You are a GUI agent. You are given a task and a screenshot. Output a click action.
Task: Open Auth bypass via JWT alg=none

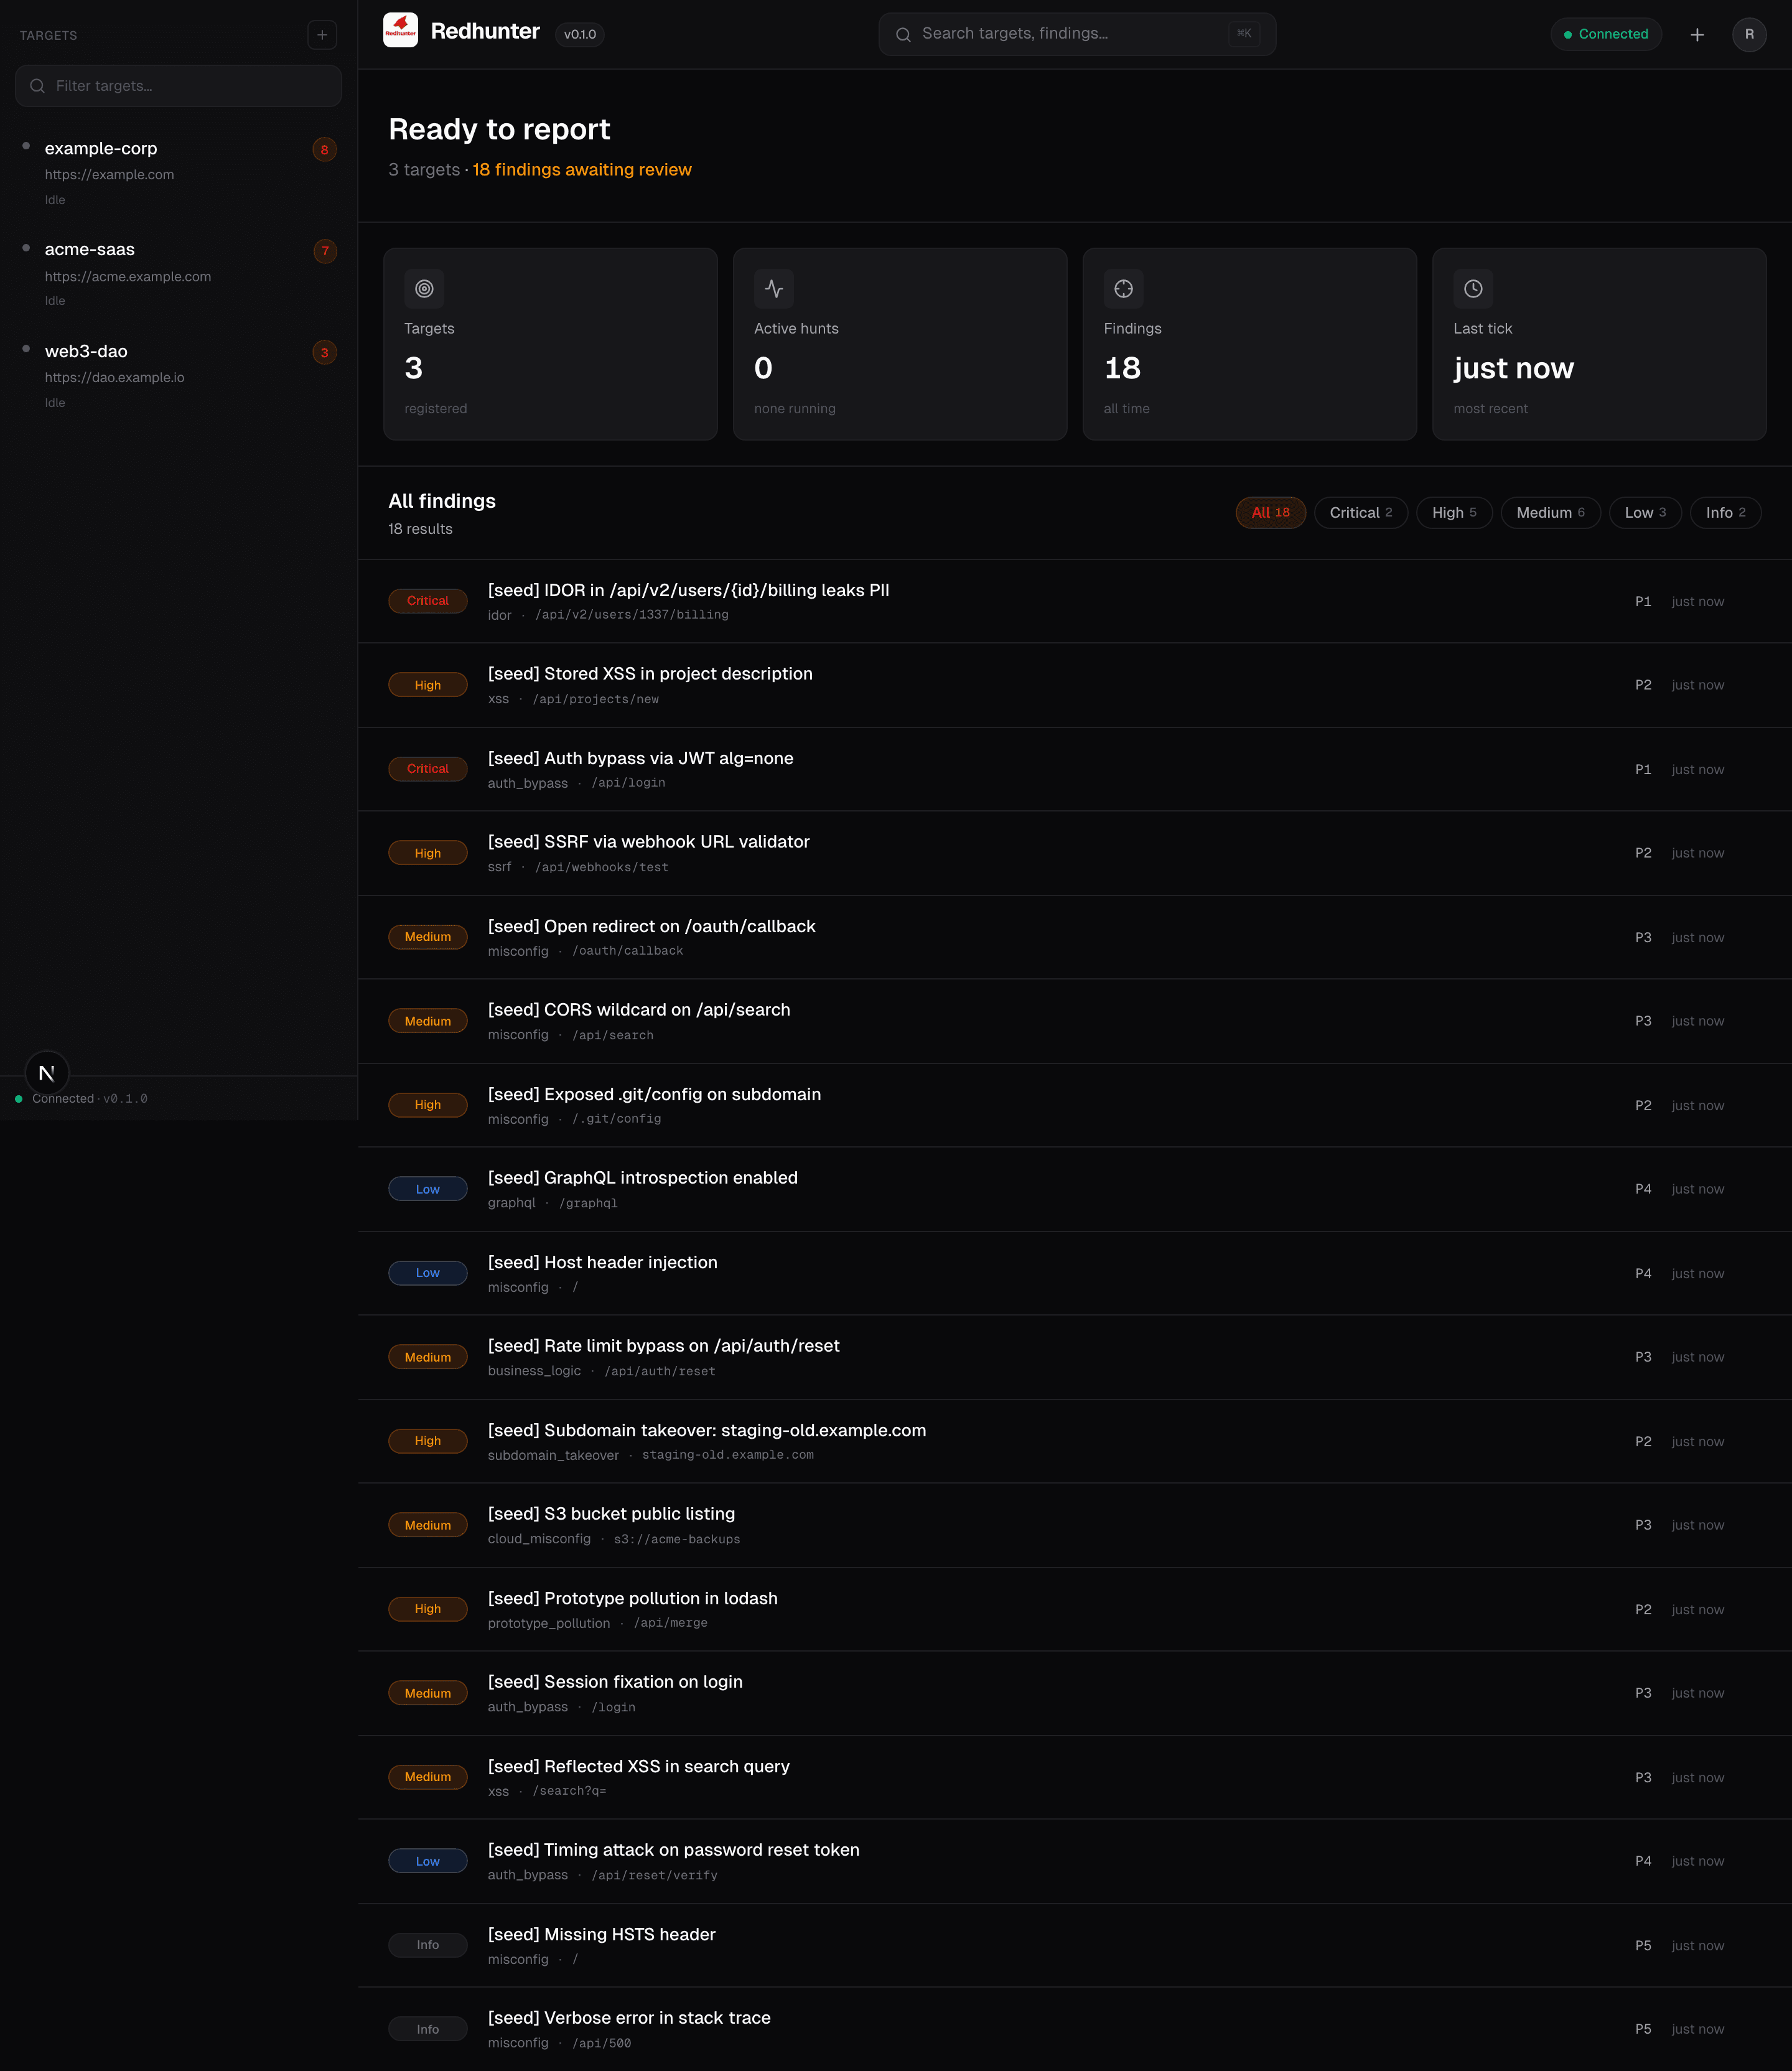pyautogui.click(x=1074, y=769)
